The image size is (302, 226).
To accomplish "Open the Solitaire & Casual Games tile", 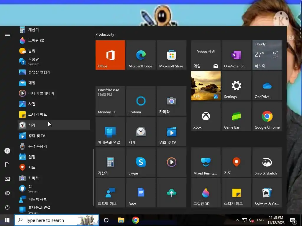I will [267, 193].
